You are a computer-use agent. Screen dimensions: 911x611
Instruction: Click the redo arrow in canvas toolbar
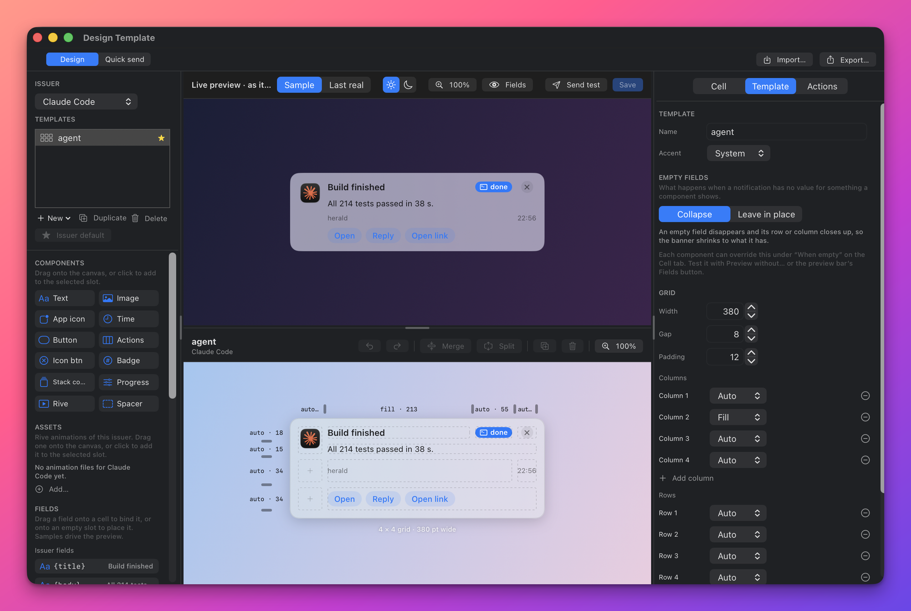coord(397,346)
